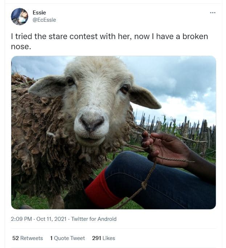Open the 2:09 PM timestamp link
This screenshot has width=226, height=248.
pyautogui.click(x=22, y=219)
